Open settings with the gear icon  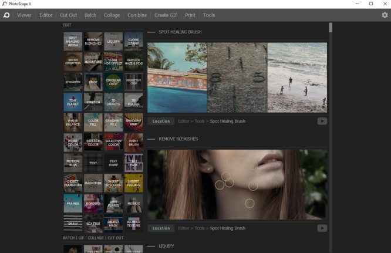[x=385, y=15]
